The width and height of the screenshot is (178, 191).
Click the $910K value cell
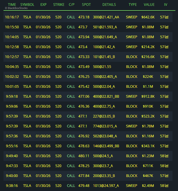click(x=148, y=106)
